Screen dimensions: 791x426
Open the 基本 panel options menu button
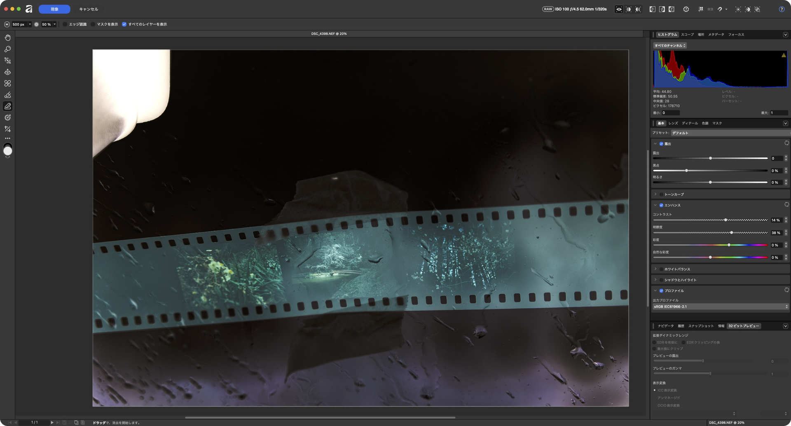pyautogui.click(x=786, y=123)
